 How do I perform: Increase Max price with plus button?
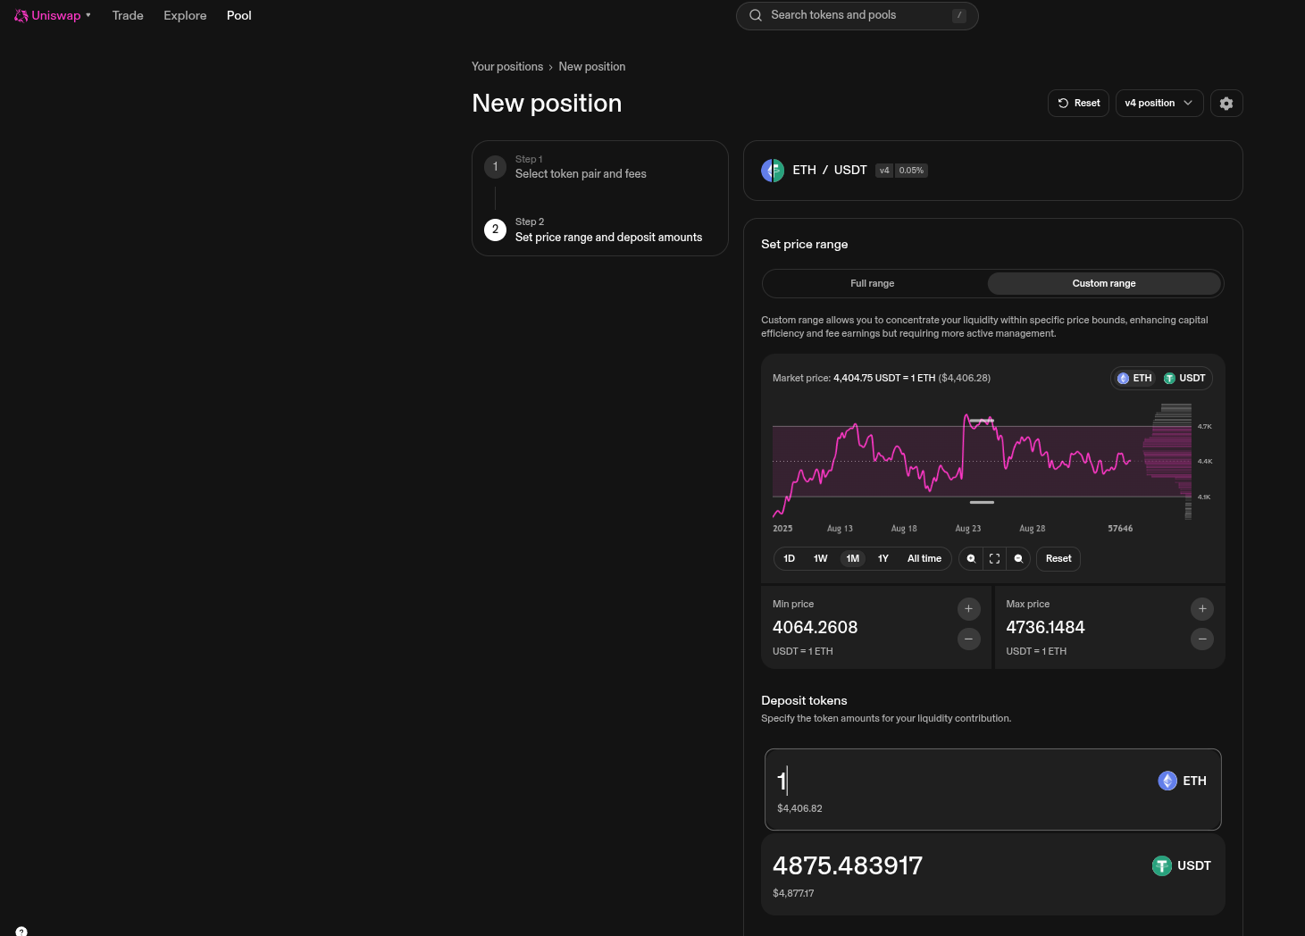1202,609
